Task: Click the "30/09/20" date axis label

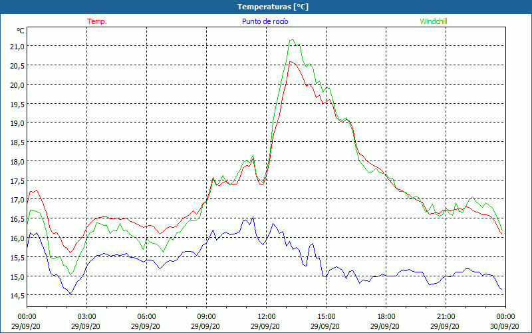Action: coord(505,326)
